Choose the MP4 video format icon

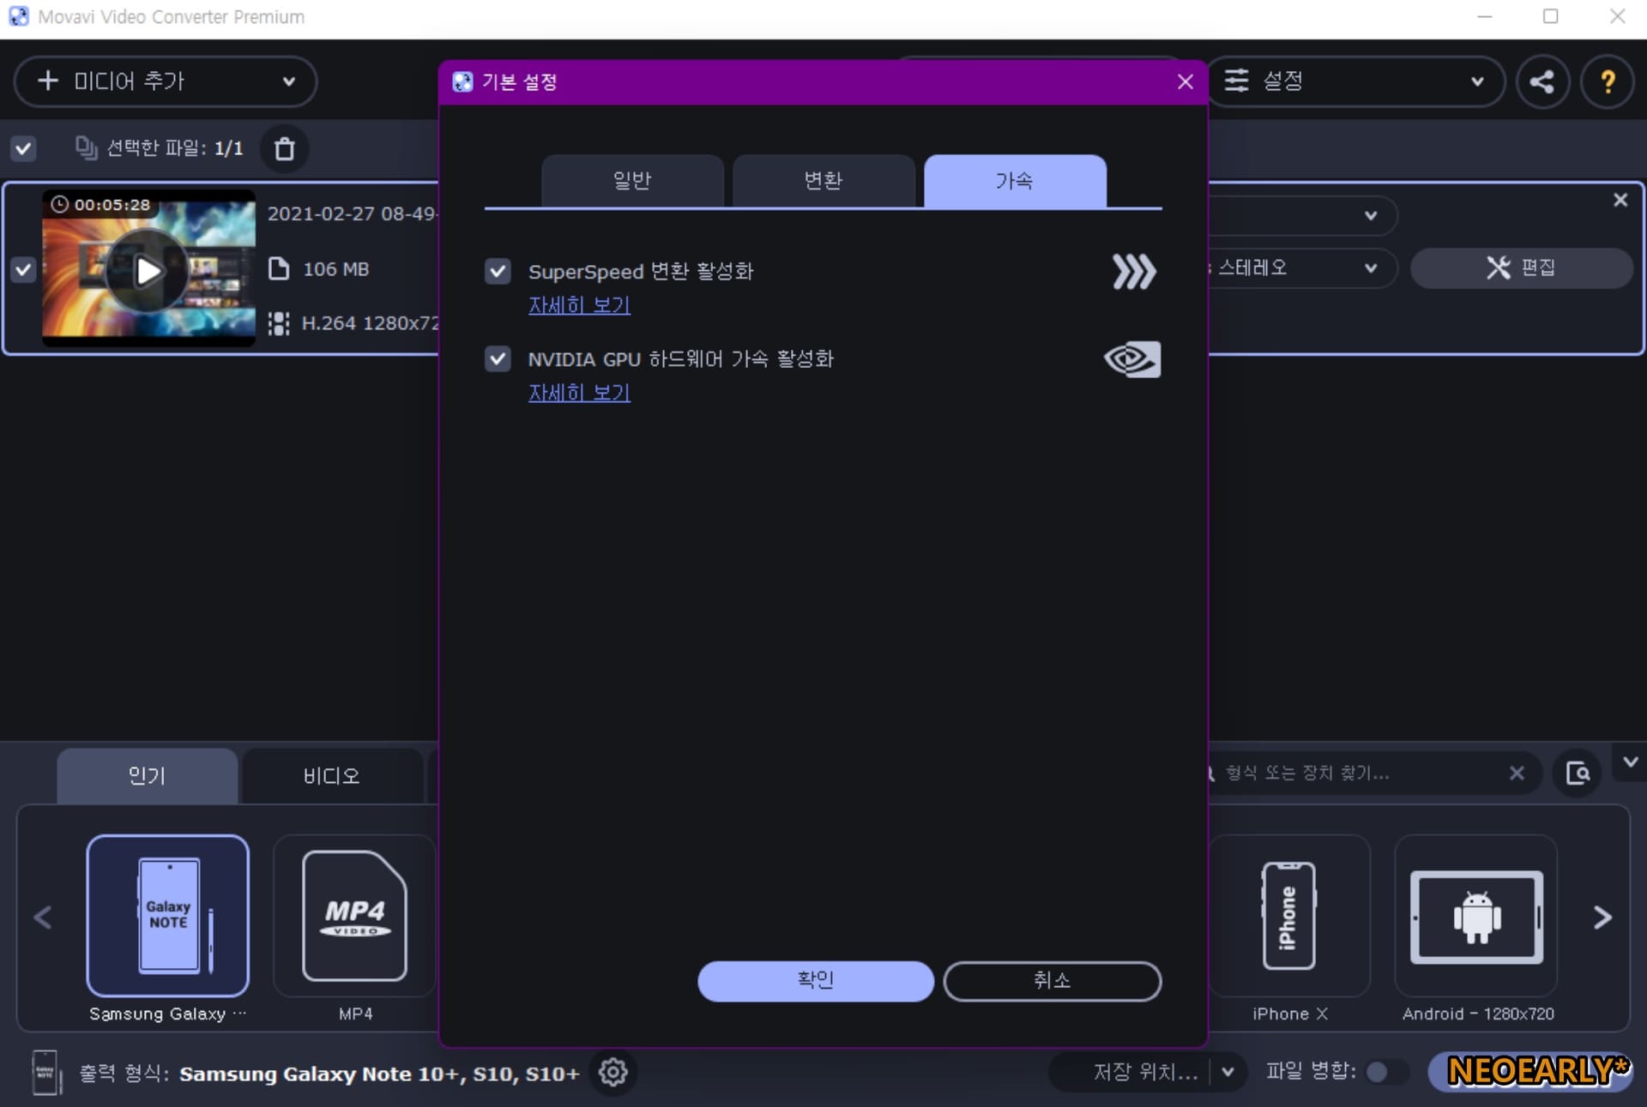354,915
